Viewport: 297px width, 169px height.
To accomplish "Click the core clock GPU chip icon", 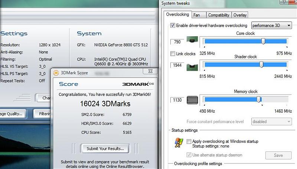I will pos(192,40).
